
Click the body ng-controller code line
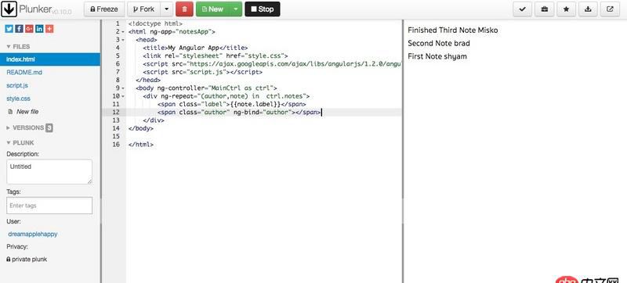pyautogui.click(x=206, y=88)
